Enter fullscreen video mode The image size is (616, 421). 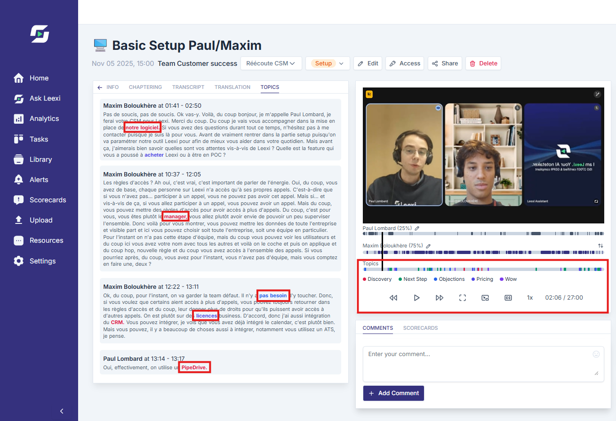[x=463, y=298]
